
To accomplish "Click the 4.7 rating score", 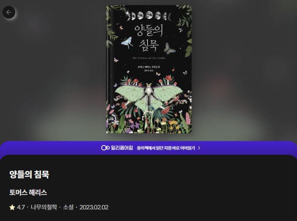I will point(21,207).
